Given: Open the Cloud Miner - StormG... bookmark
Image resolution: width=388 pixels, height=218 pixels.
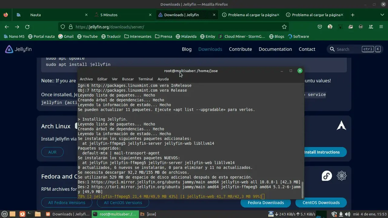Looking at the screenshot, I should (242, 36).
